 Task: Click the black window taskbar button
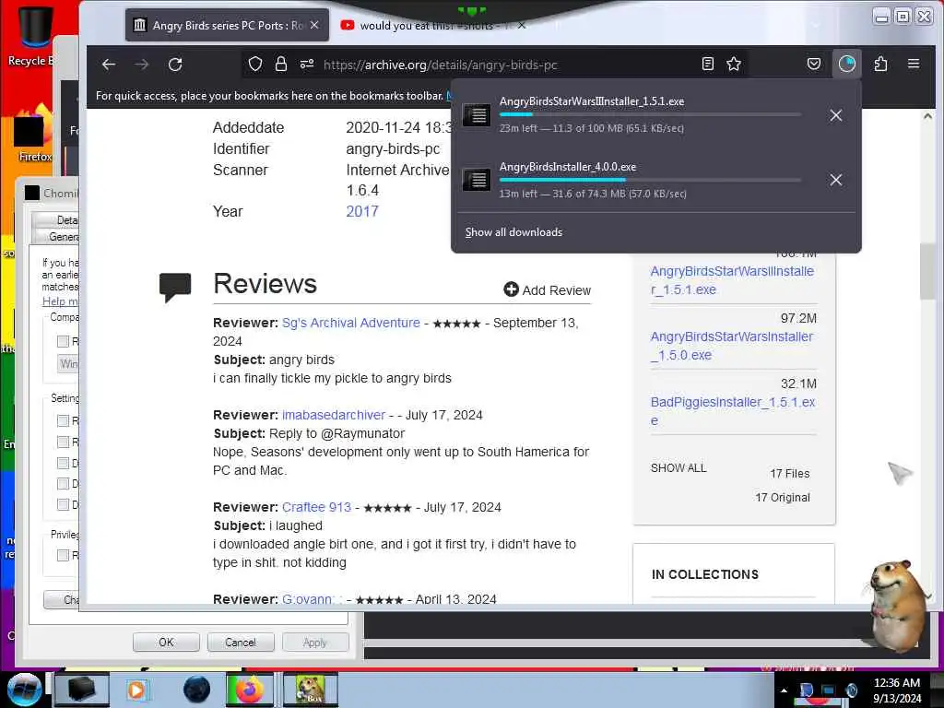tap(81, 690)
